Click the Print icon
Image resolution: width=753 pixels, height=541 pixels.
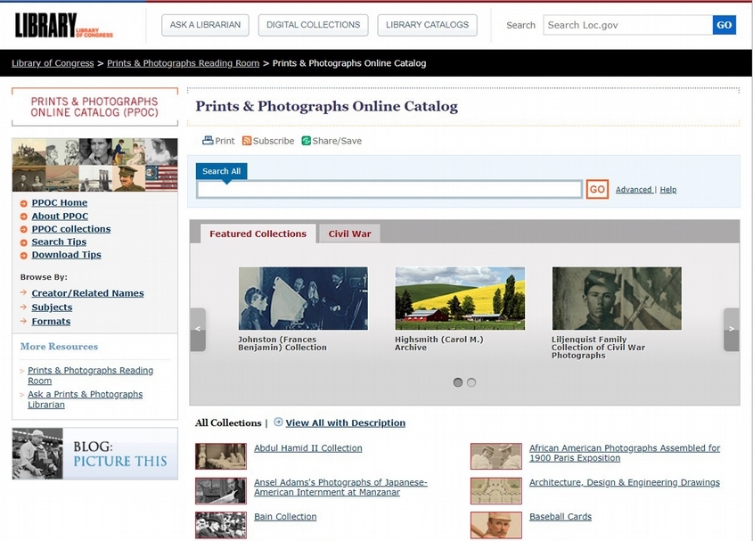[208, 140]
